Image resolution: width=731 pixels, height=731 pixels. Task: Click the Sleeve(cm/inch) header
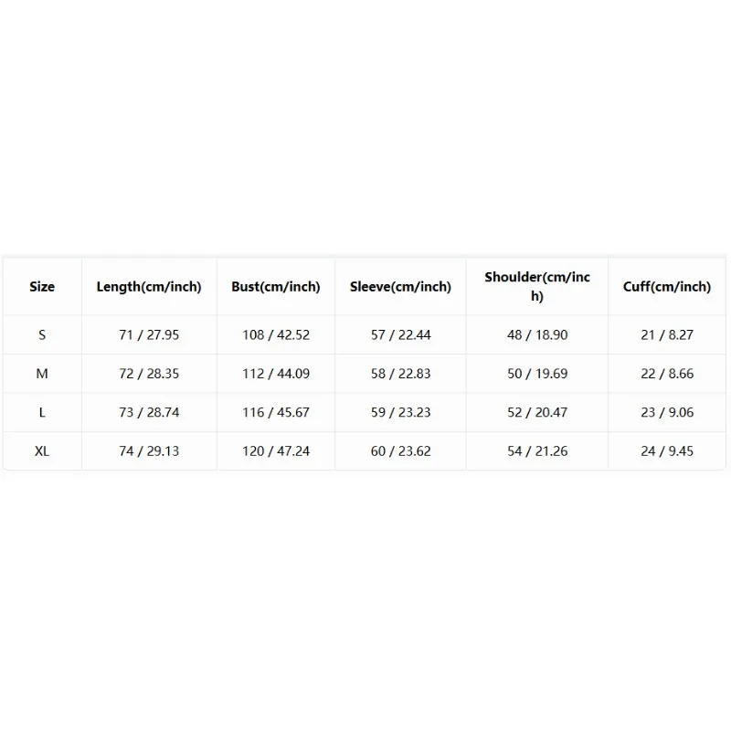point(400,286)
